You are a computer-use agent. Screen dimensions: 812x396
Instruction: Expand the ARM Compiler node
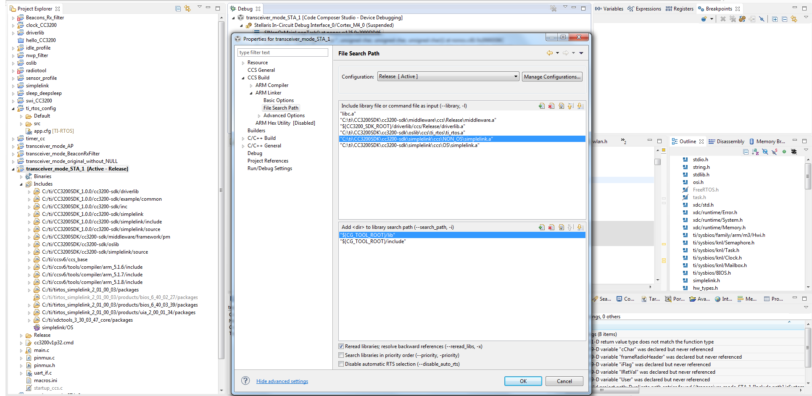(x=251, y=86)
